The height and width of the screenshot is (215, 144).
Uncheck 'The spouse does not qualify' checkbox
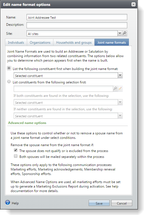point(16,150)
